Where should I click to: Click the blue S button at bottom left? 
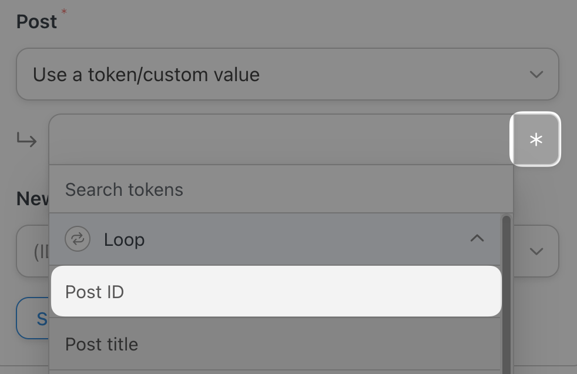click(41, 319)
